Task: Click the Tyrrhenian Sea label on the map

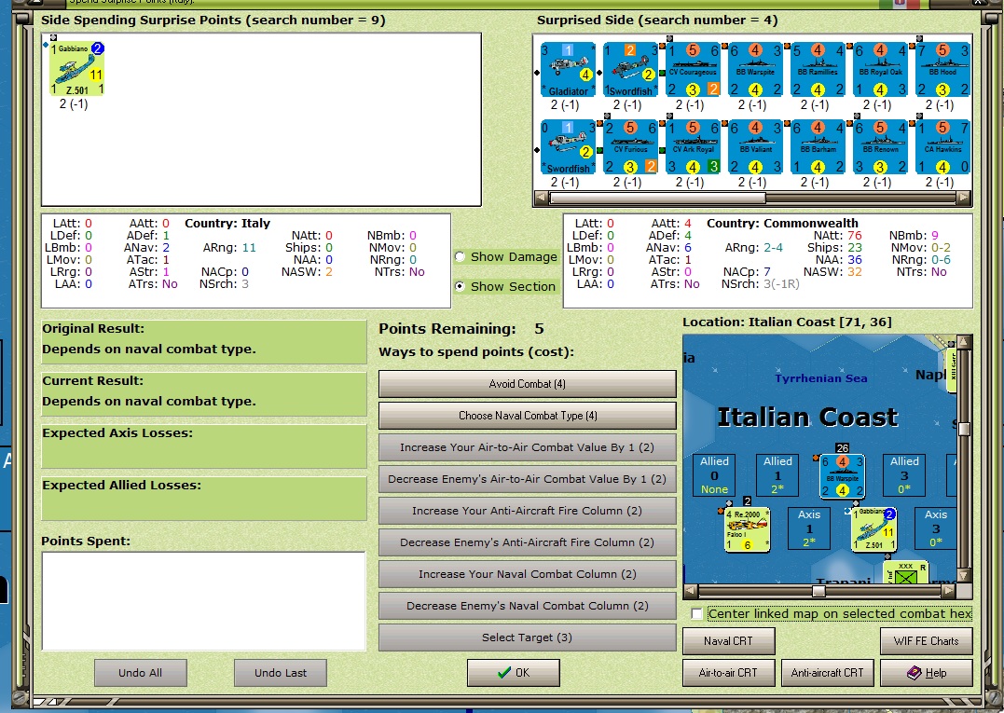Action: [821, 378]
